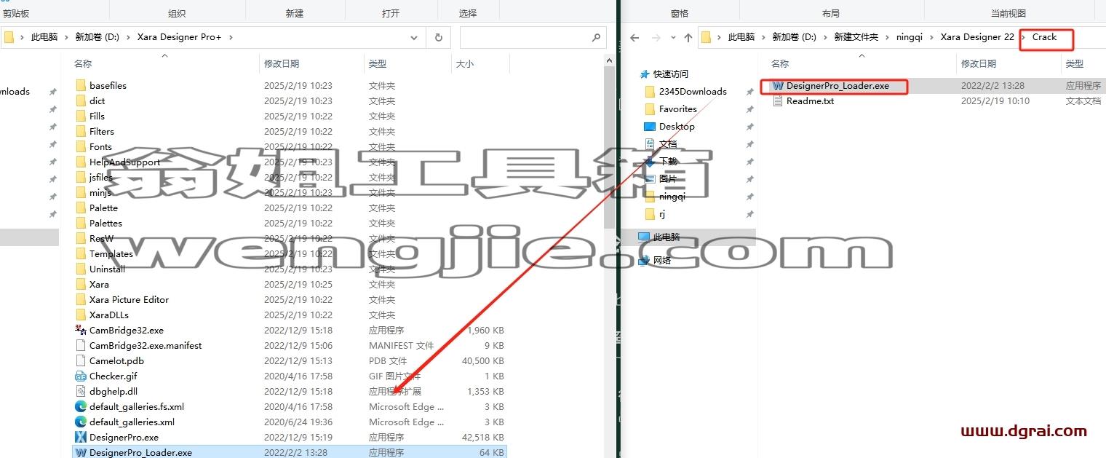Open 图片 in quick access
1106x458 pixels.
(668, 178)
